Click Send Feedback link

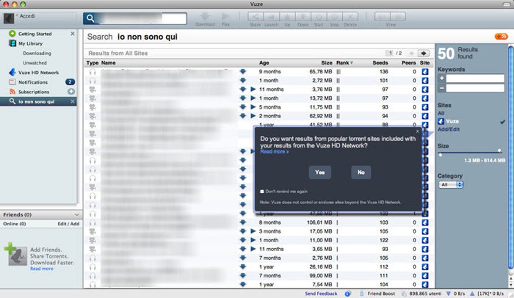[321, 293]
